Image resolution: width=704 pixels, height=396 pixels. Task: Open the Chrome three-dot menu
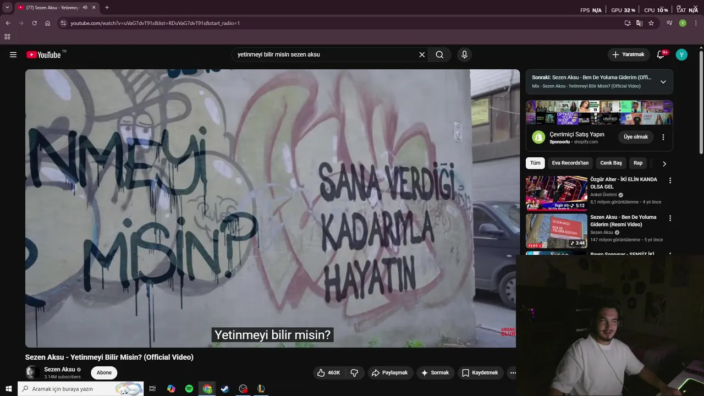(696, 23)
